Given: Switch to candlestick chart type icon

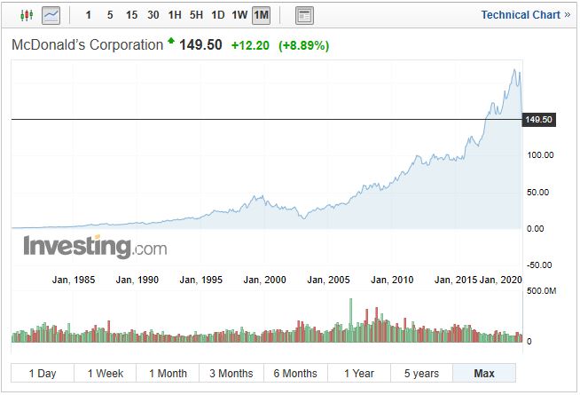Looking at the screenshot, I should [27, 15].
